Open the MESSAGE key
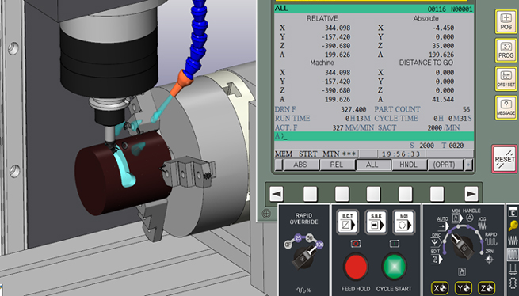519x296 pixels. click(506, 108)
